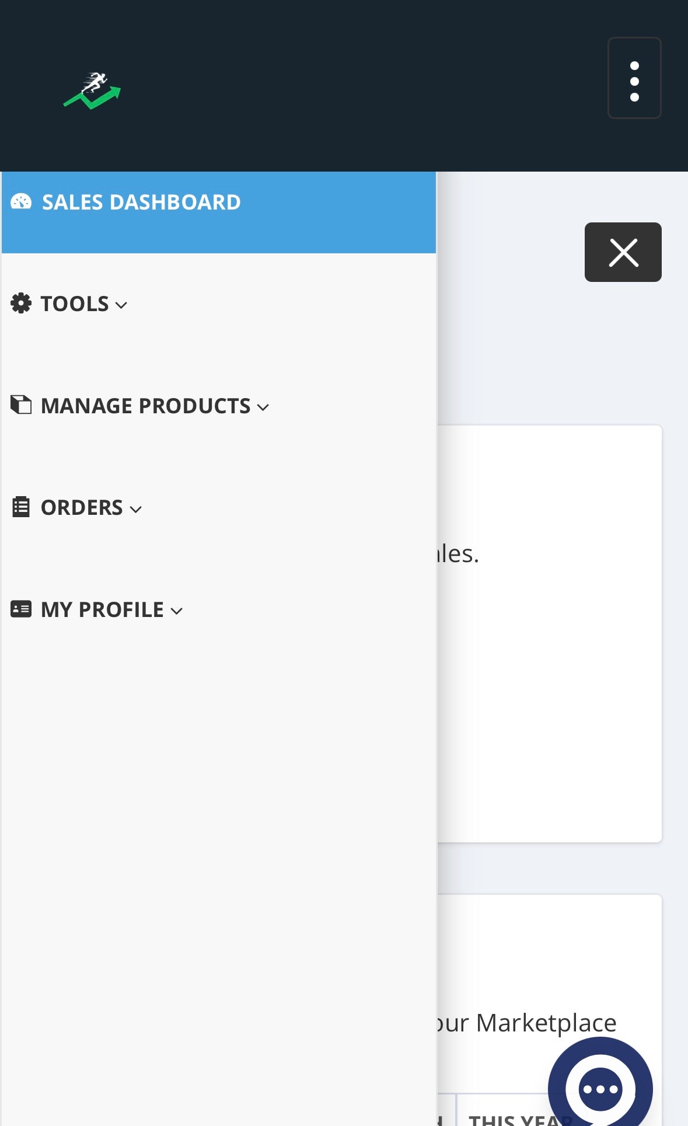
Task: Expand the Orders chevron
Action: pos(136,510)
